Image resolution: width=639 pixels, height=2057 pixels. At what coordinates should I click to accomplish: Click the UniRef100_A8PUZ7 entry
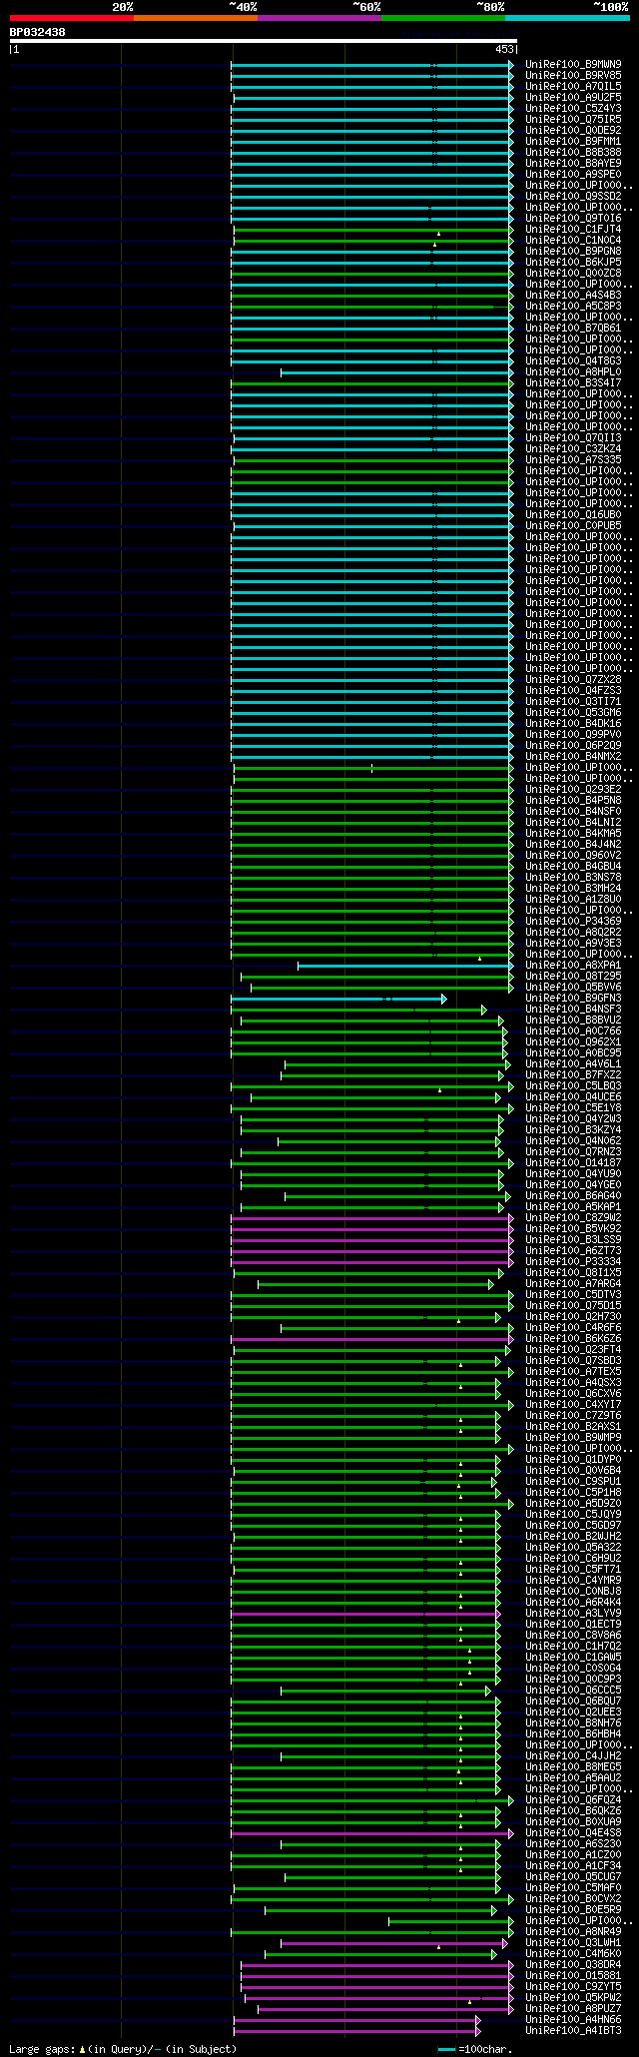pyautogui.click(x=573, y=2008)
